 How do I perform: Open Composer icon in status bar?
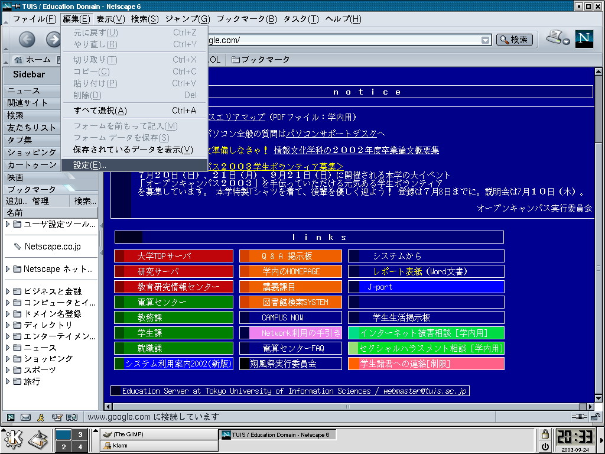pos(57,417)
